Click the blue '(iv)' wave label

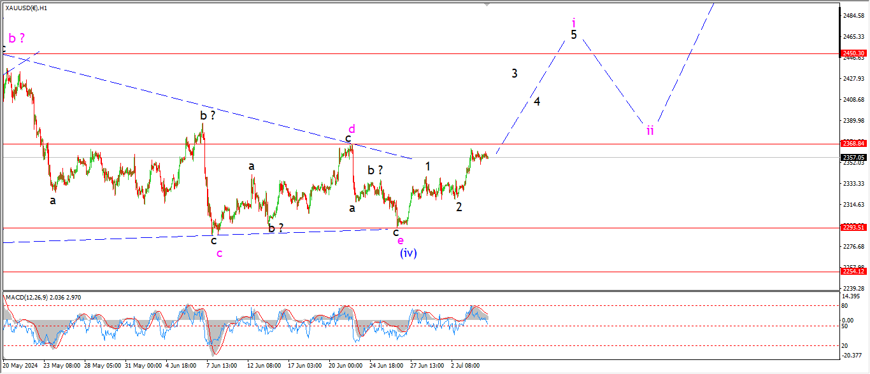(x=408, y=253)
